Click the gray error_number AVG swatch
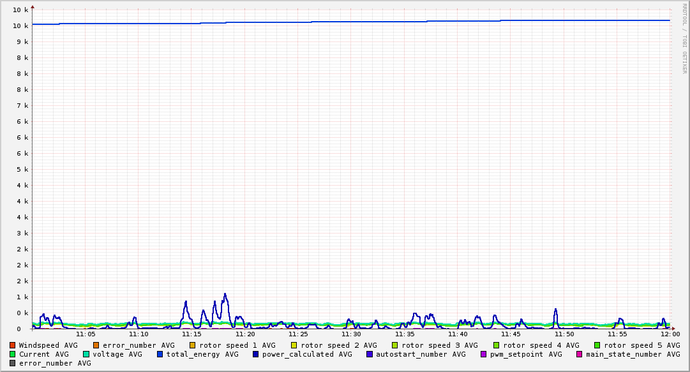690x372 pixels. point(13,363)
